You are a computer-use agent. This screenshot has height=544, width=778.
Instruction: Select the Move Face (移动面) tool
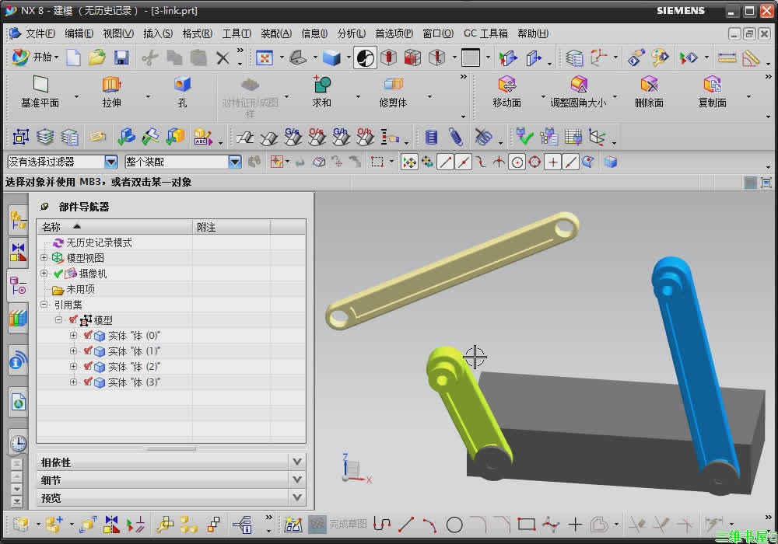[506, 92]
